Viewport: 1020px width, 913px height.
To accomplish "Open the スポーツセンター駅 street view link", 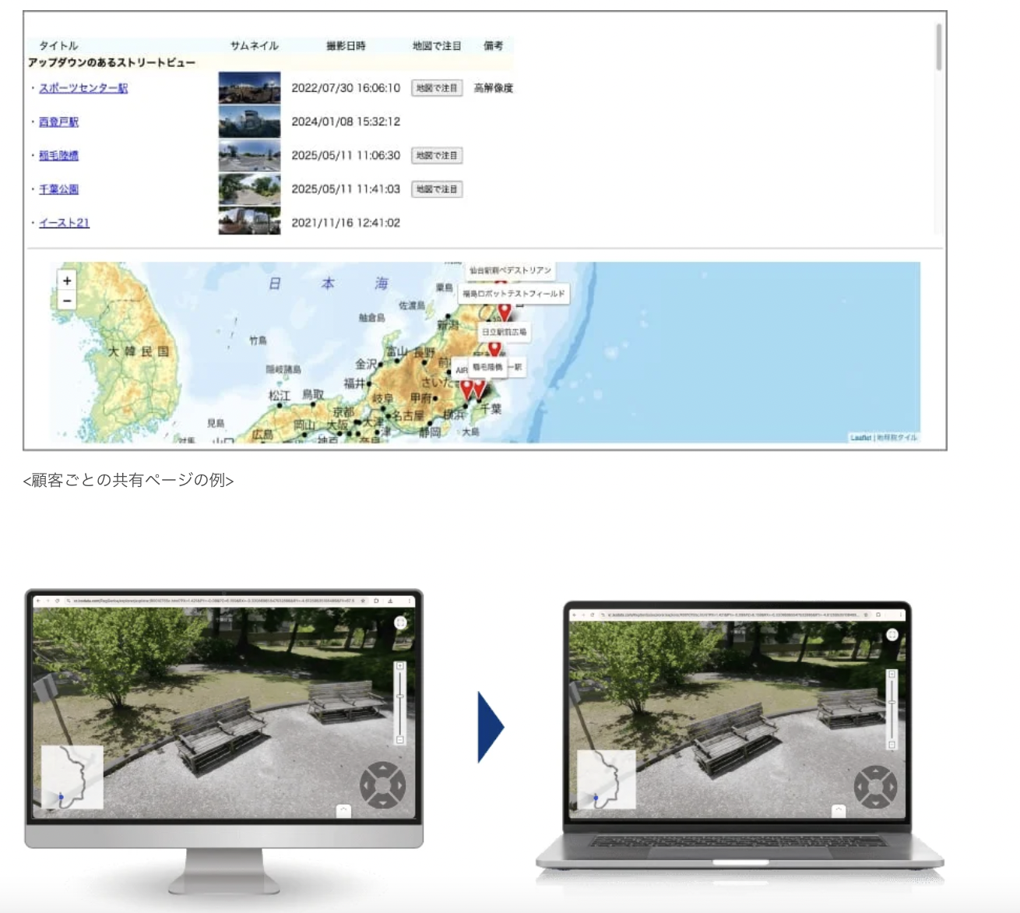I will 83,88.
